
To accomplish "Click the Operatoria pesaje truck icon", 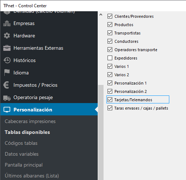I will [x=7, y=98].
